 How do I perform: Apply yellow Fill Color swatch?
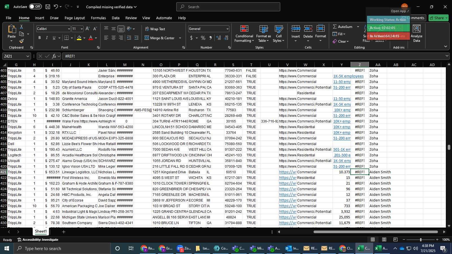click(79, 38)
